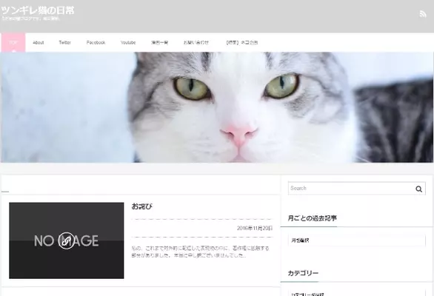Select the pink TOP menu tab
434x296 pixels.
pos(13,43)
